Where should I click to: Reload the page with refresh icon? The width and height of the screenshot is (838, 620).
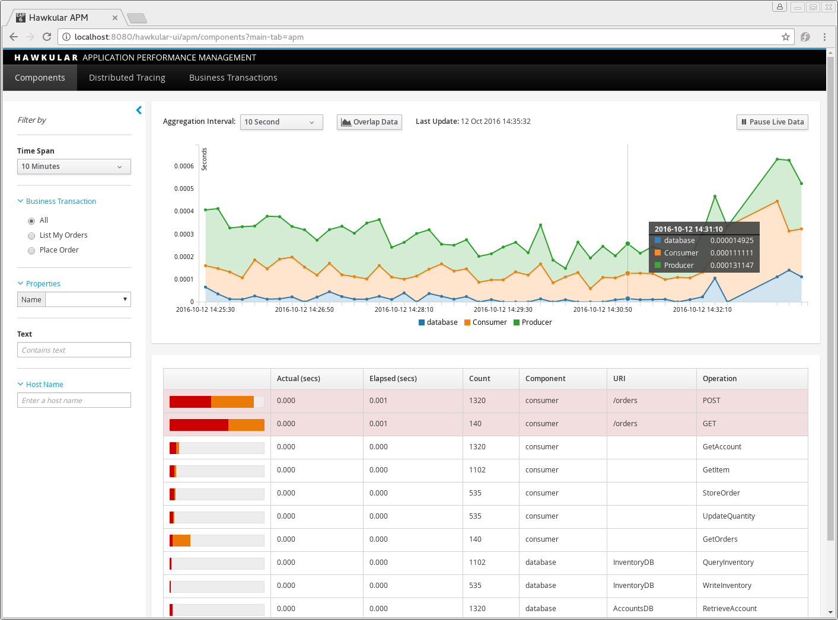(47, 37)
